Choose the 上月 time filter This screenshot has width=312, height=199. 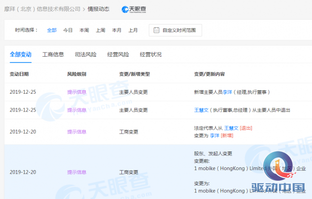tap(133, 30)
